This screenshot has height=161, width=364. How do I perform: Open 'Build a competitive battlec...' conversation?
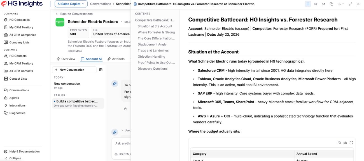pos(78,103)
